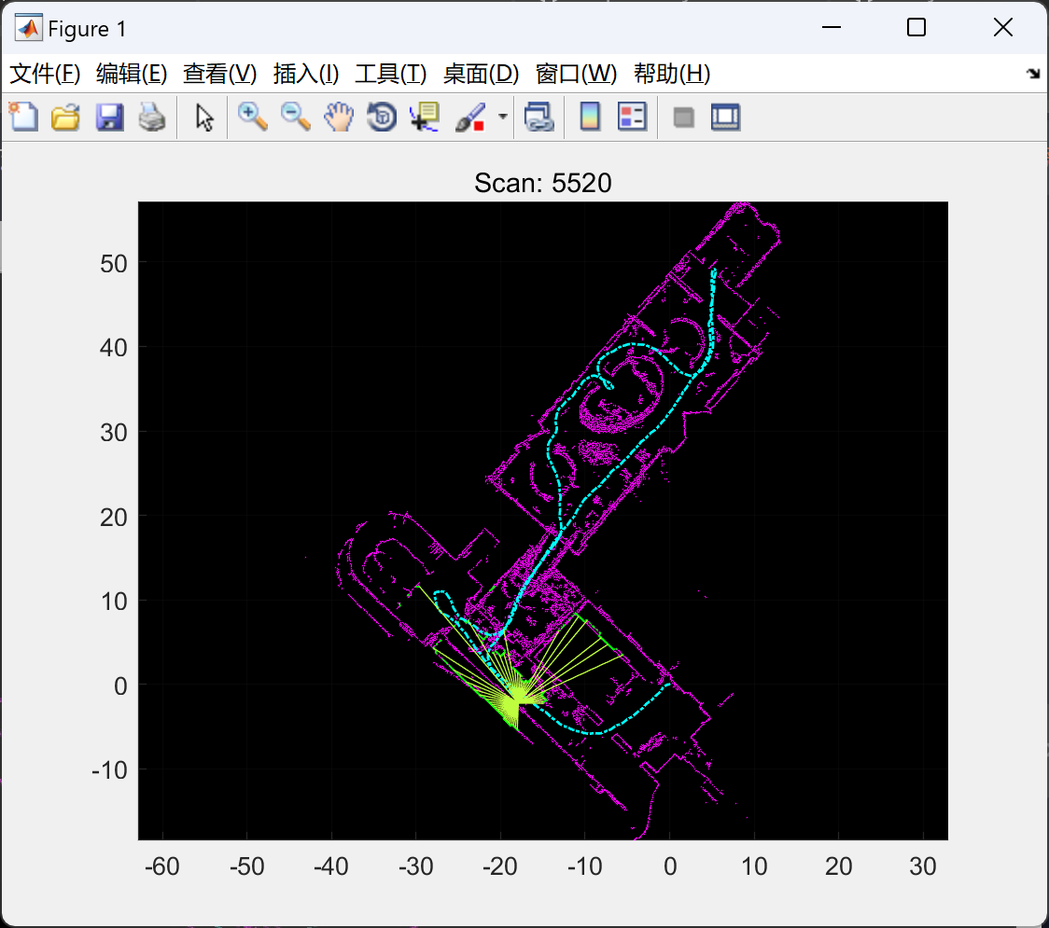Viewport: 1049px width, 928px height.
Task: Open the 文件(F) menu
Action: click(45, 74)
